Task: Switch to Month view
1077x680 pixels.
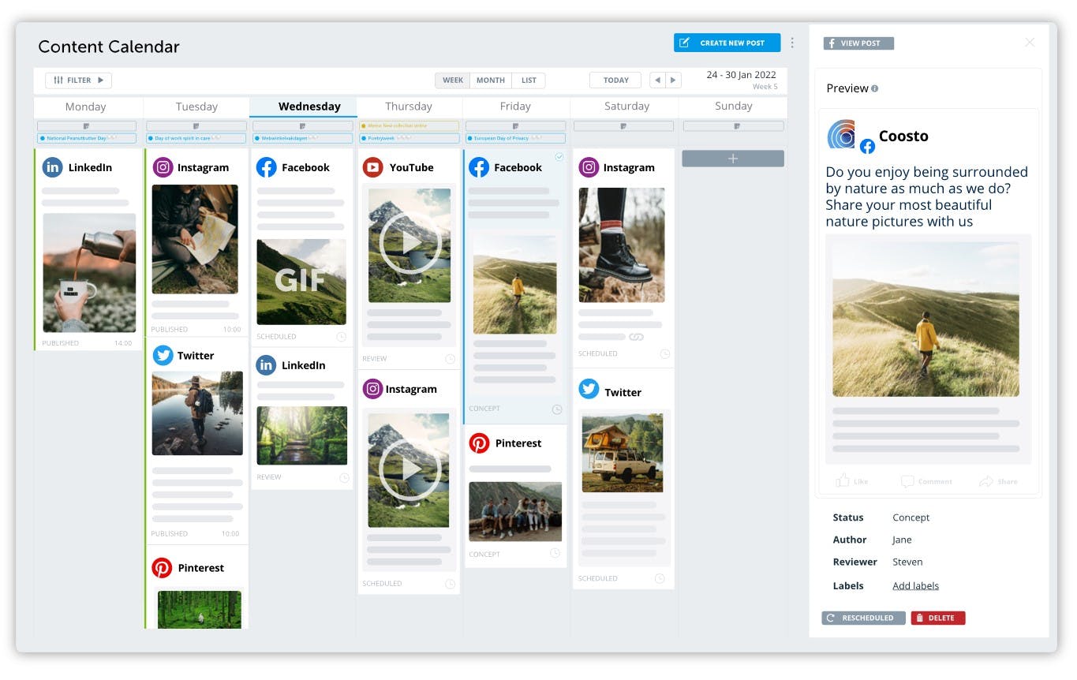Action: [x=491, y=80]
